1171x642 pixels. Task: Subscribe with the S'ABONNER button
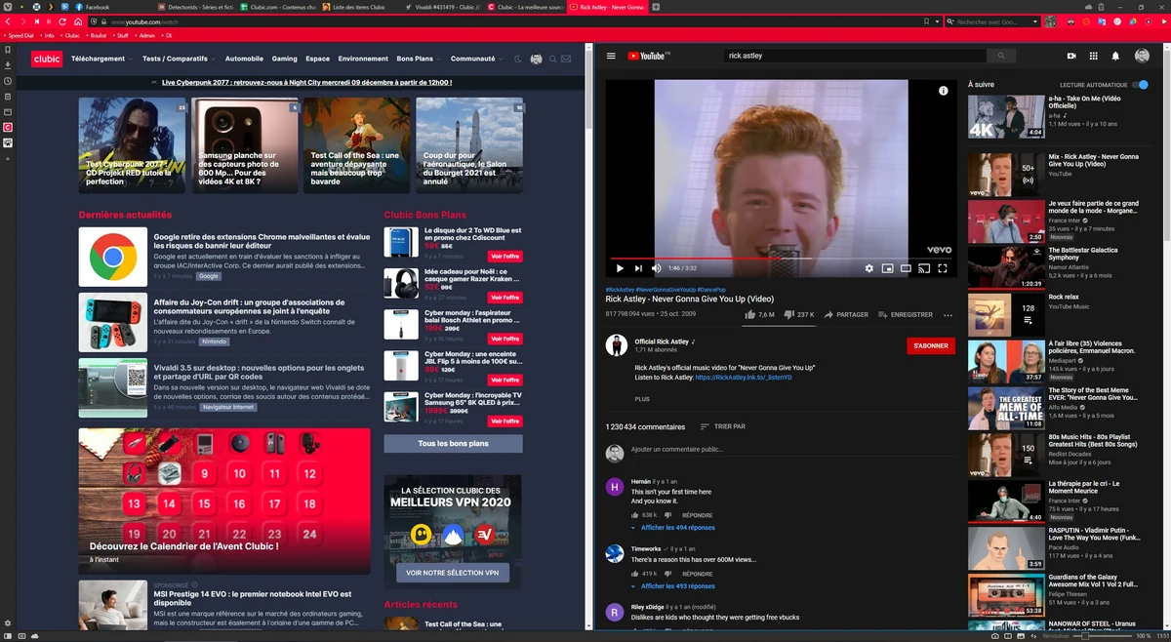pos(930,345)
